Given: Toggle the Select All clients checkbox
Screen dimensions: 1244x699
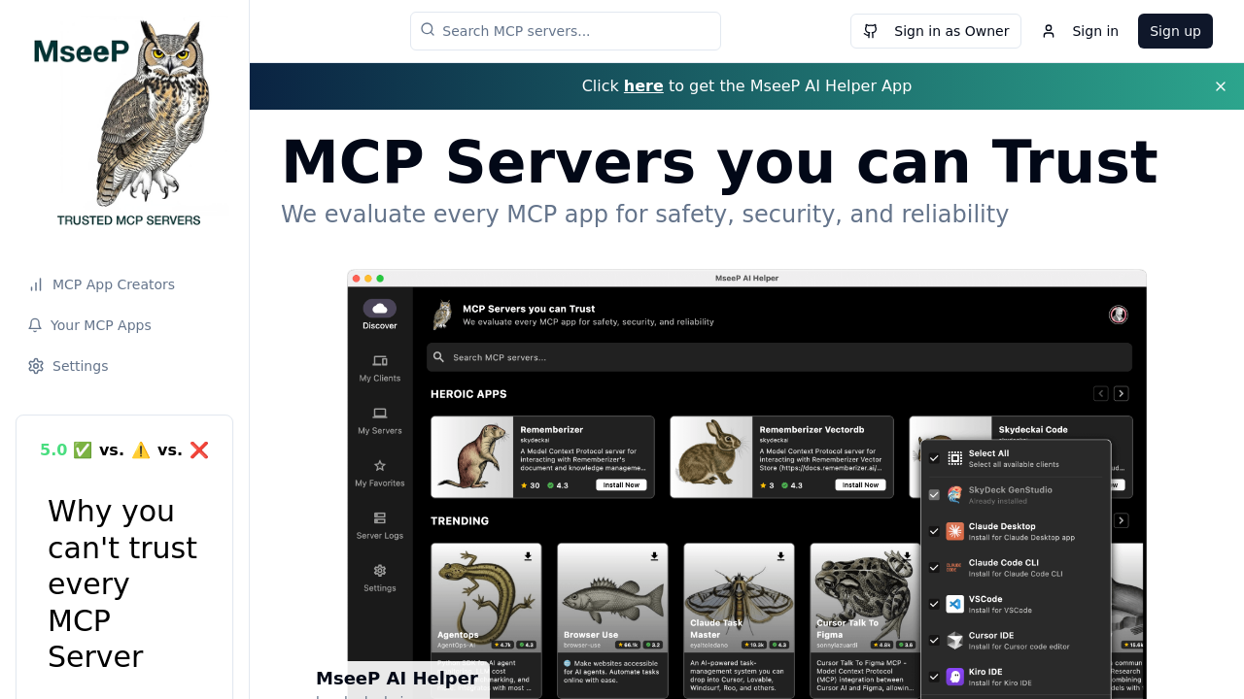Looking at the screenshot, I should pos(934,458).
